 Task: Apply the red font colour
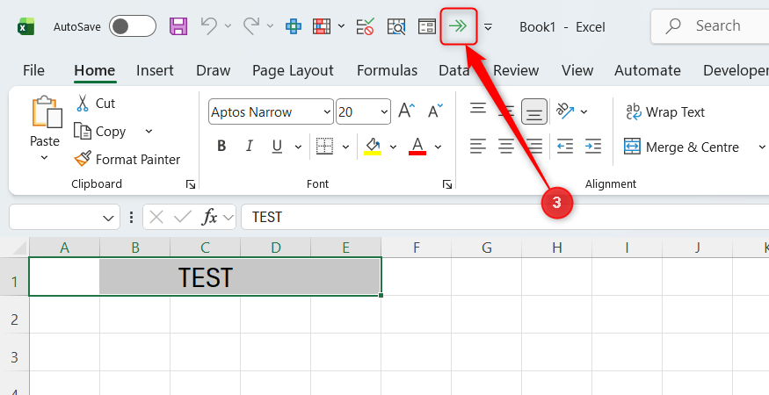(417, 146)
